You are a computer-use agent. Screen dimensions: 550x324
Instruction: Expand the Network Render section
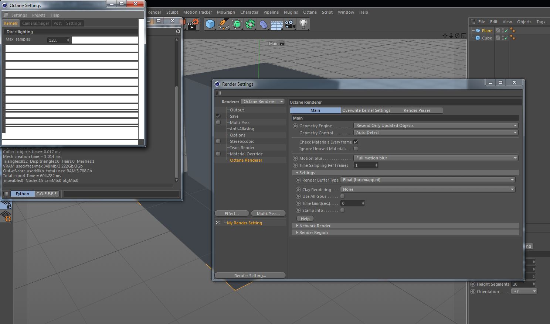tap(315, 226)
